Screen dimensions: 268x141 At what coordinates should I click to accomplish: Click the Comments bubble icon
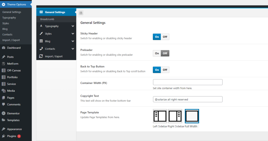(3, 104)
